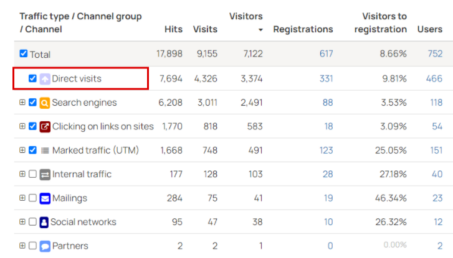Uncheck the Clicking on links on sites checkbox
This screenshot has width=453, height=258.
tap(32, 126)
